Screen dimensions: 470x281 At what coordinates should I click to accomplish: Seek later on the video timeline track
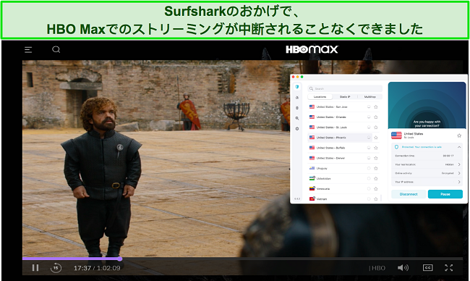(292, 259)
